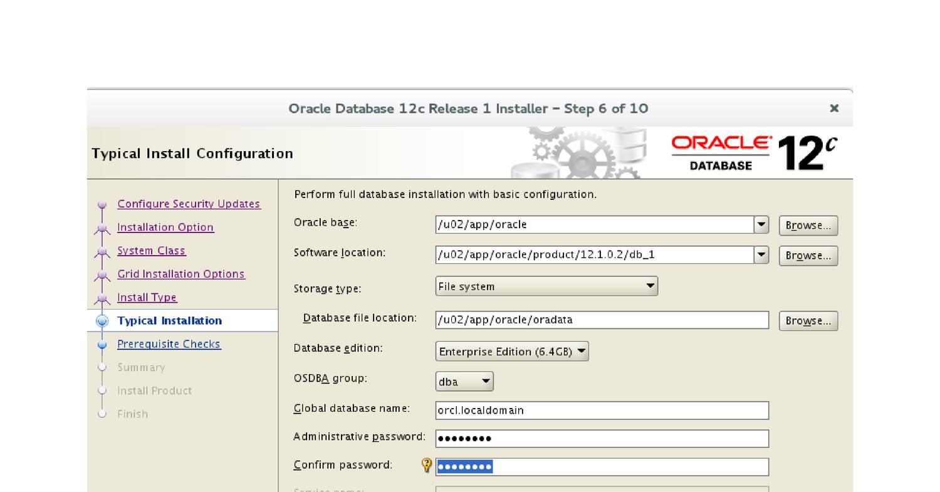Open the System Class step

(151, 251)
